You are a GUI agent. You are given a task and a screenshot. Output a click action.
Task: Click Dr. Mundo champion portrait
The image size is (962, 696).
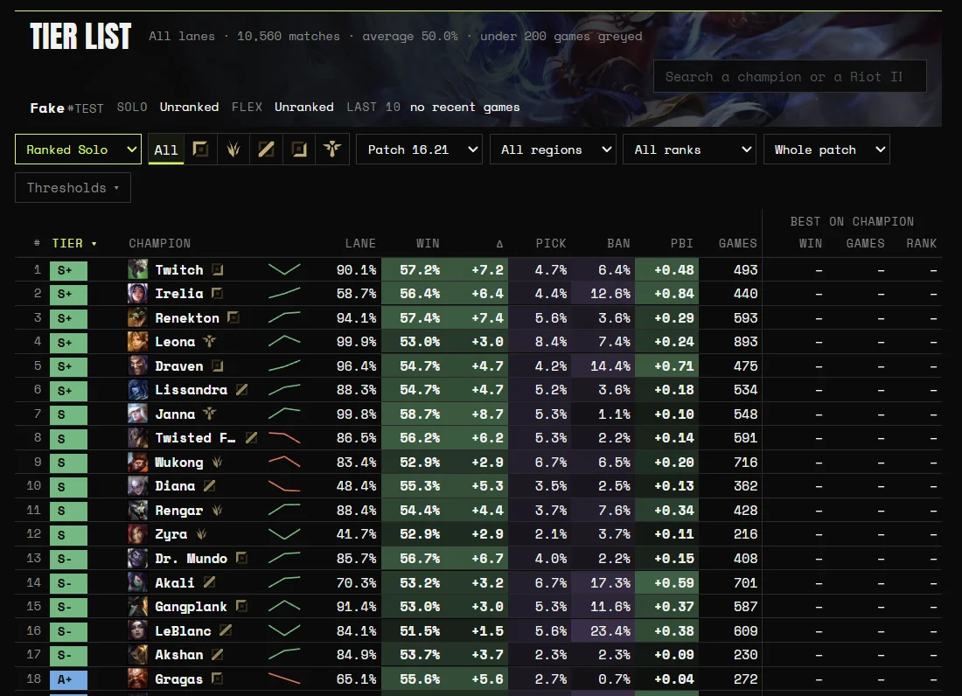(137, 558)
